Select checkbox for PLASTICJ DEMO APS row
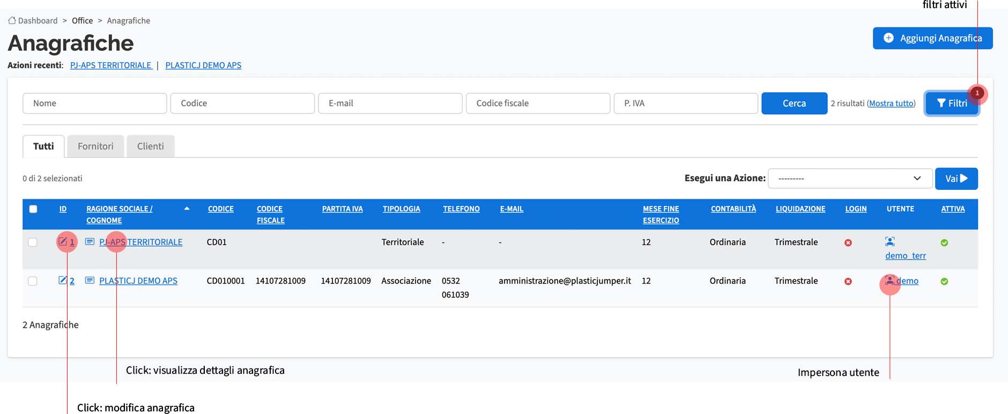Image resolution: width=1008 pixels, height=414 pixels. click(33, 281)
